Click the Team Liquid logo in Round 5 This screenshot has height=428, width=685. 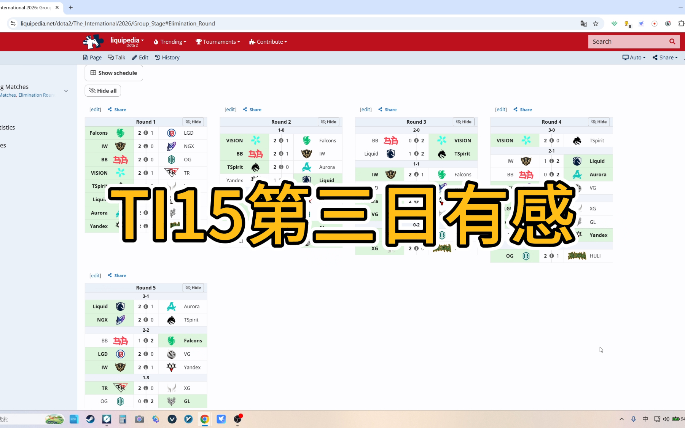(x=120, y=306)
